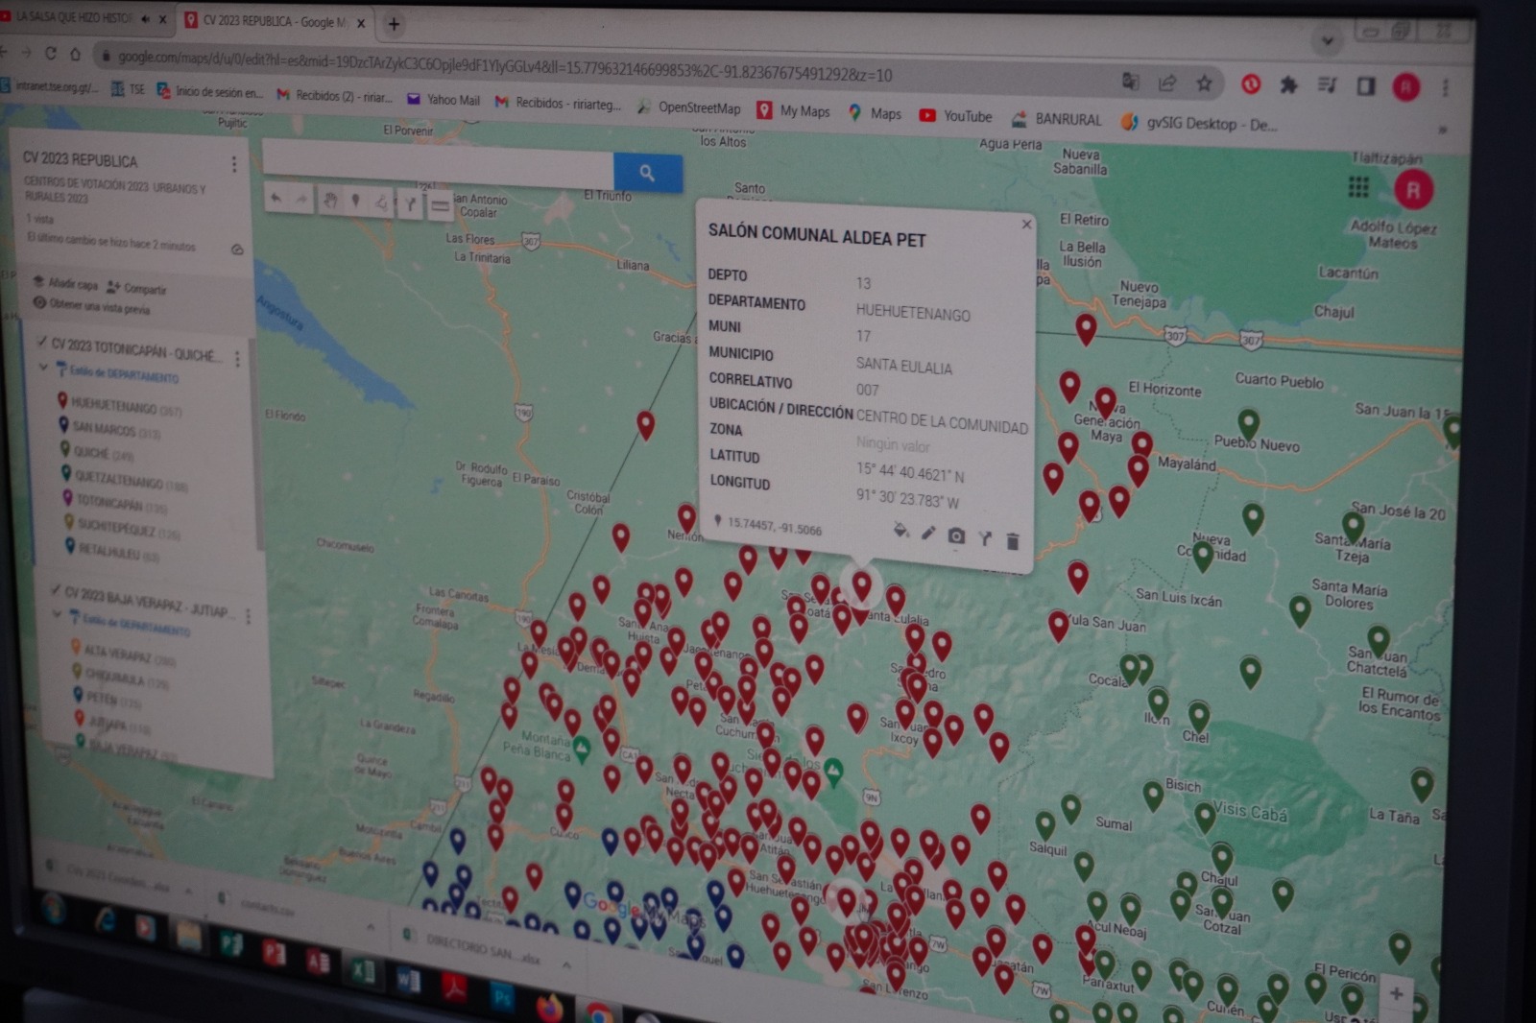Image resolution: width=1536 pixels, height=1023 pixels.
Task: Open the My Maps bookmark
Action: pyautogui.click(x=794, y=111)
